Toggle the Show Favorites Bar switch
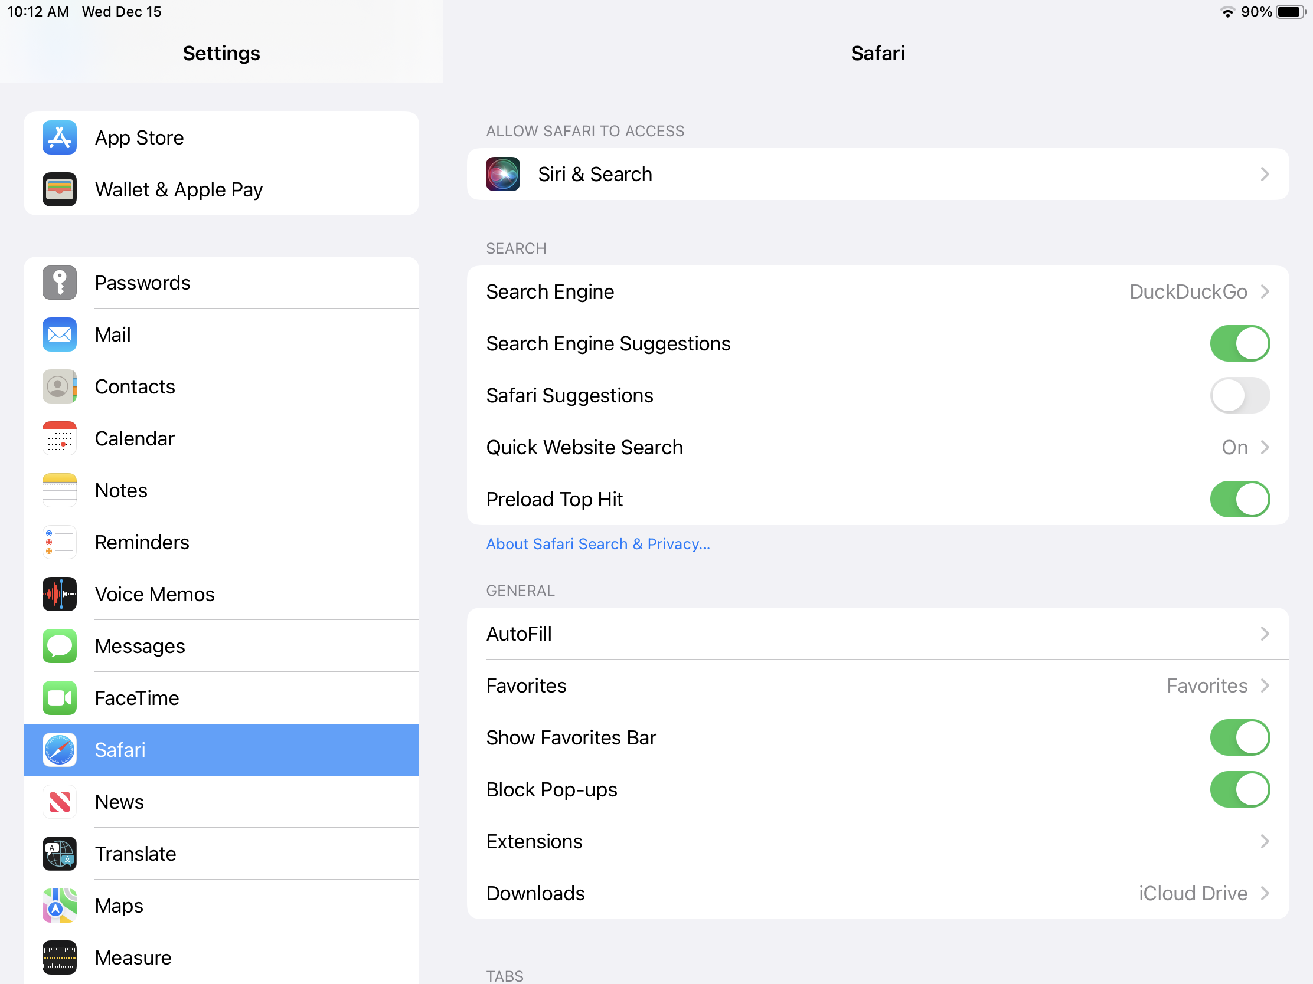This screenshot has width=1313, height=984. coord(1239,738)
